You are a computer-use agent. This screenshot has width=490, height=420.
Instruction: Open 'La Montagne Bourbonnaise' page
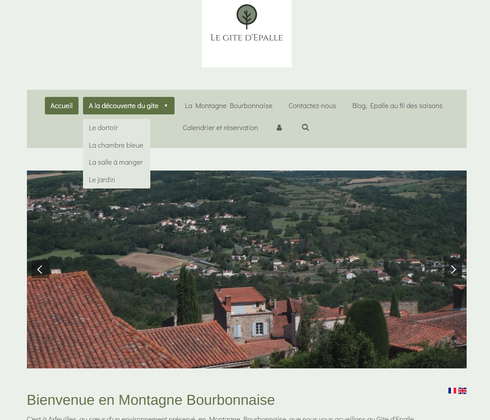coord(228,106)
